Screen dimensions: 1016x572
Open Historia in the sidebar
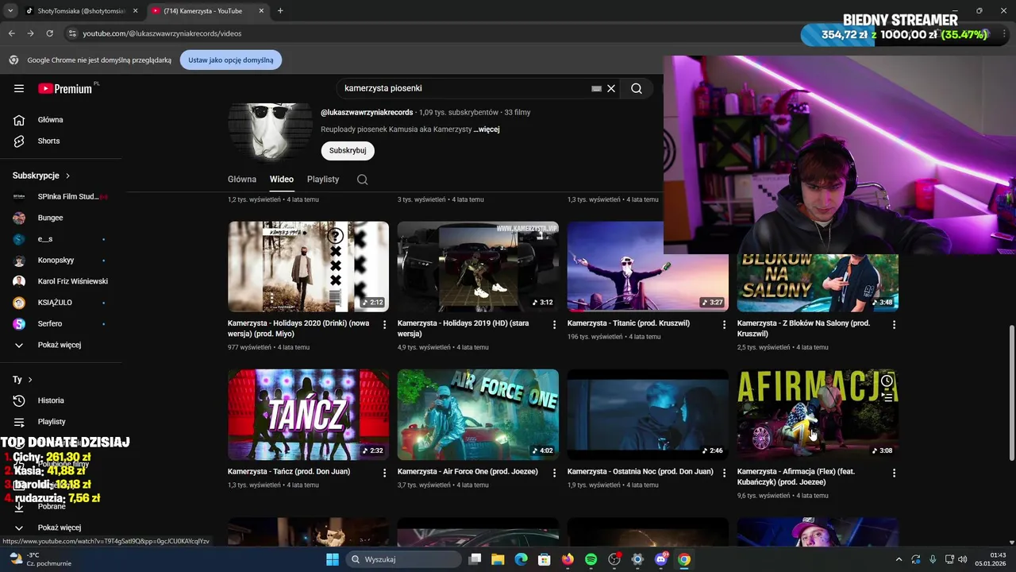coord(51,400)
